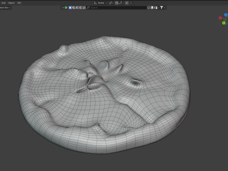228x171 pixels.
Task: Click the blue Z axis gizmo
Action: [x=226, y=15]
